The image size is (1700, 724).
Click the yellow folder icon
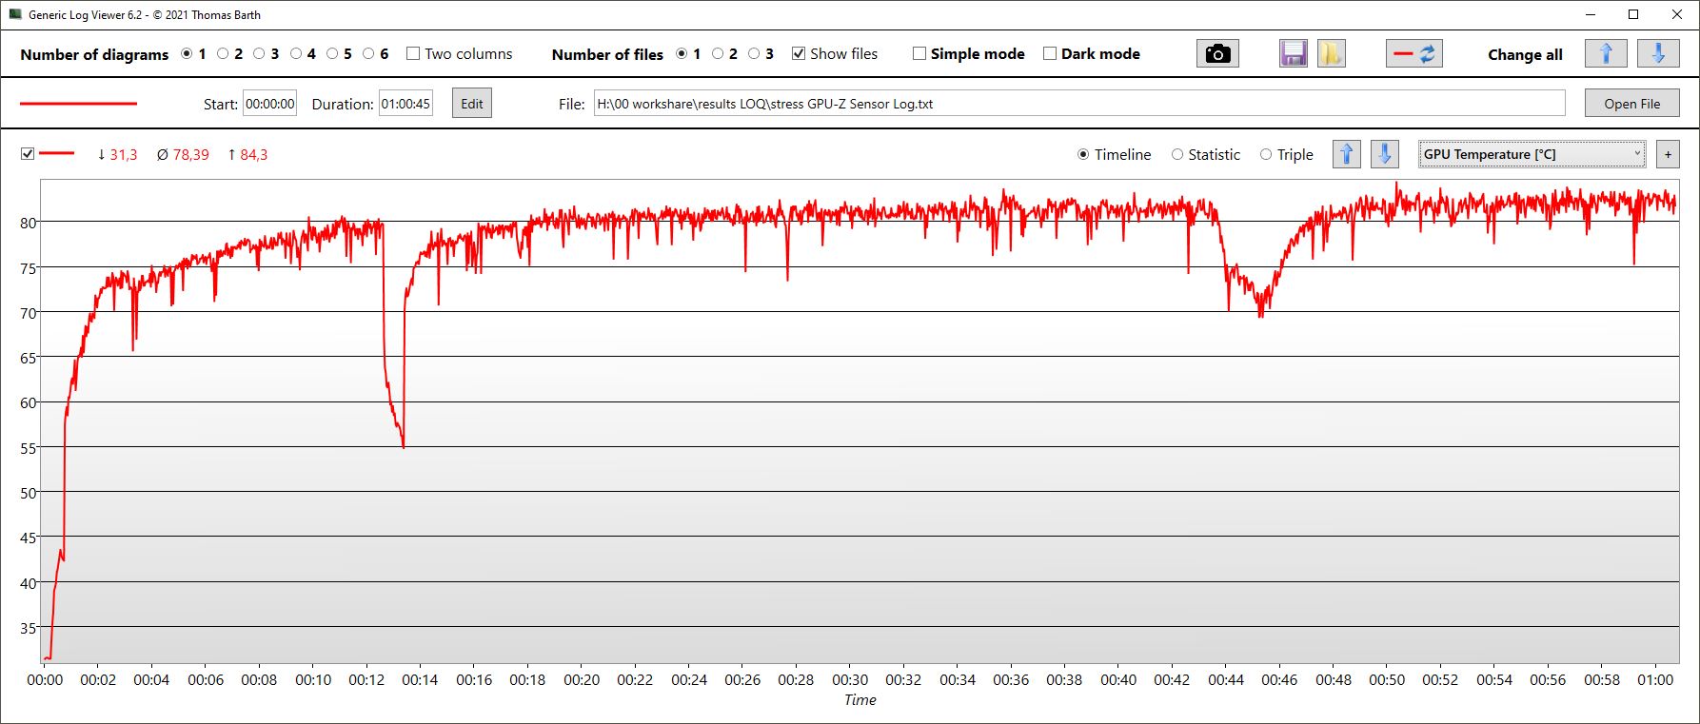(1331, 54)
